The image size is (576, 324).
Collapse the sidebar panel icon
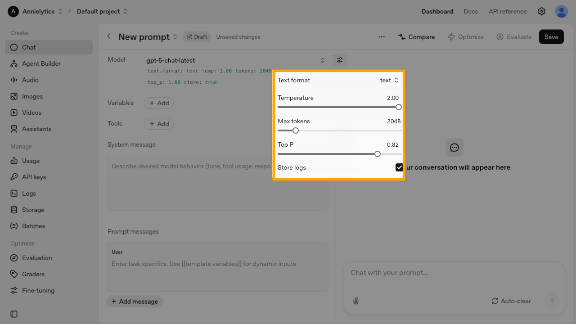(x=14, y=314)
